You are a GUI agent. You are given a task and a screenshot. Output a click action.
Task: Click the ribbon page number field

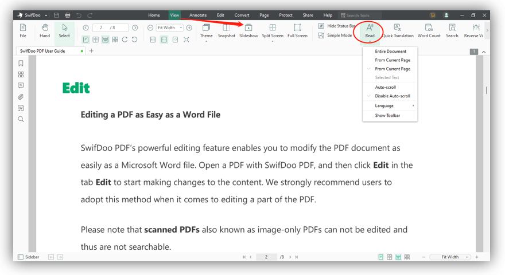coord(110,27)
